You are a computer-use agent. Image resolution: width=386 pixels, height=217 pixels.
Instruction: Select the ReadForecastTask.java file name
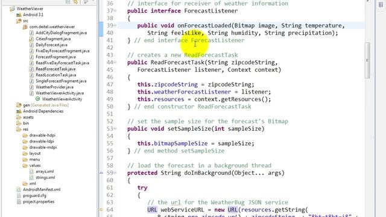(x=55, y=69)
